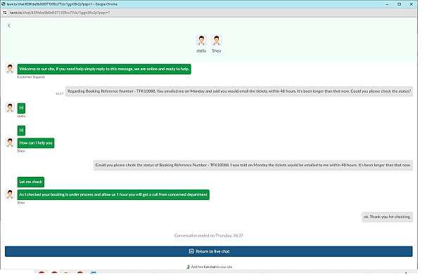Click the 'Customer Support' sender label
The image size is (422, 280).
[31, 77]
